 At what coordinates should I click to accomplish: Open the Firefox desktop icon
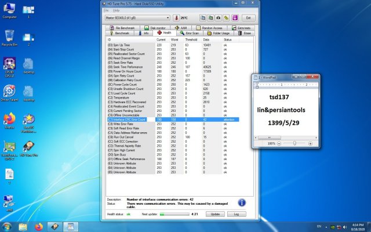[9, 119]
